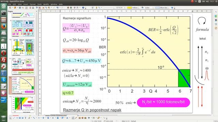Screen dimensions: 218x122
Task: Click the line width 0.10 cm field
Action: 120,8
